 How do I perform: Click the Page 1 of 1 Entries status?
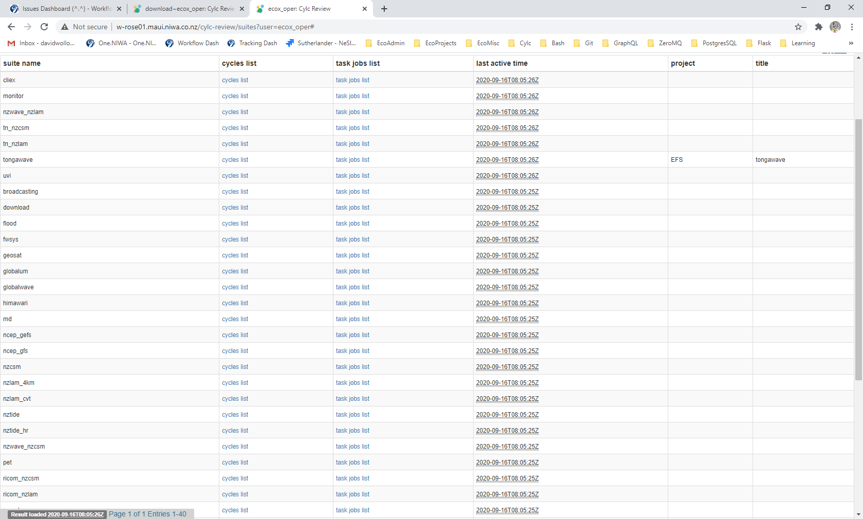point(147,514)
